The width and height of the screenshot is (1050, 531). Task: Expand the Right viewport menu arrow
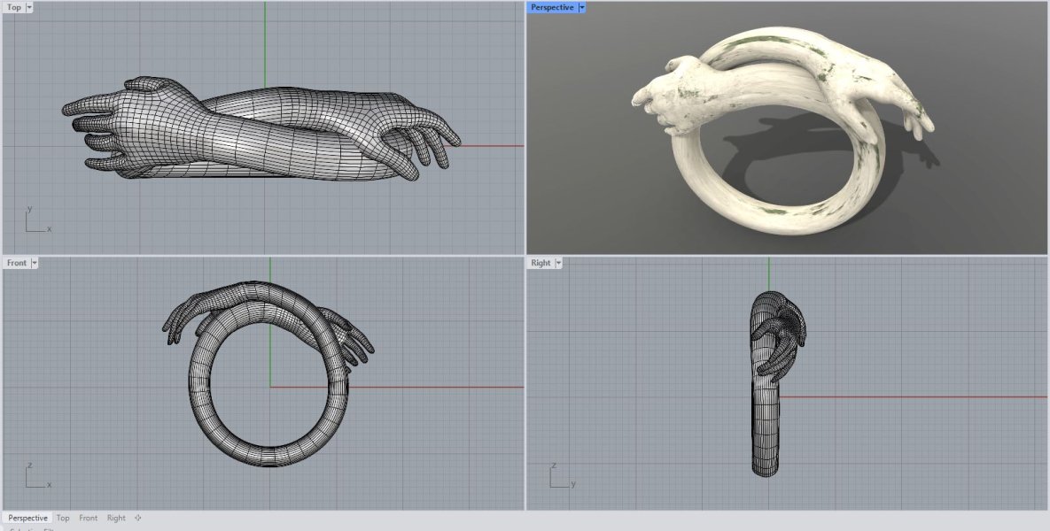click(x=559, y=263)
